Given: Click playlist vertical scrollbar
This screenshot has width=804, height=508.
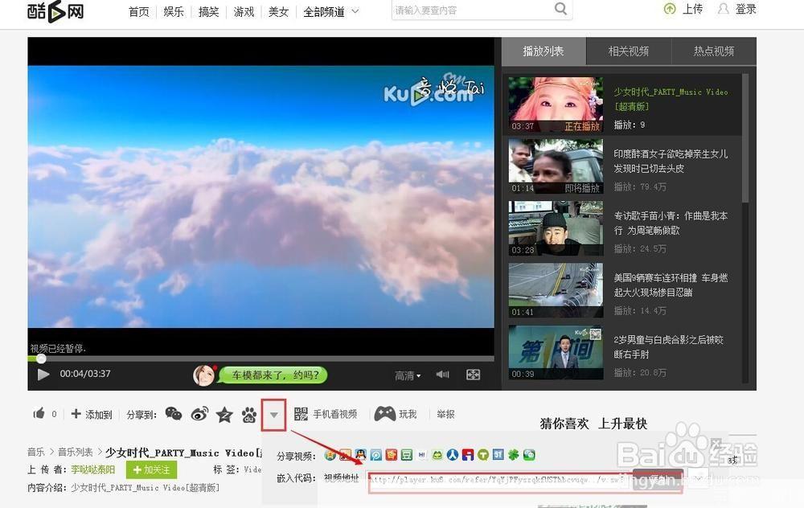Looking at the screenshot, I should click(745, 138).
